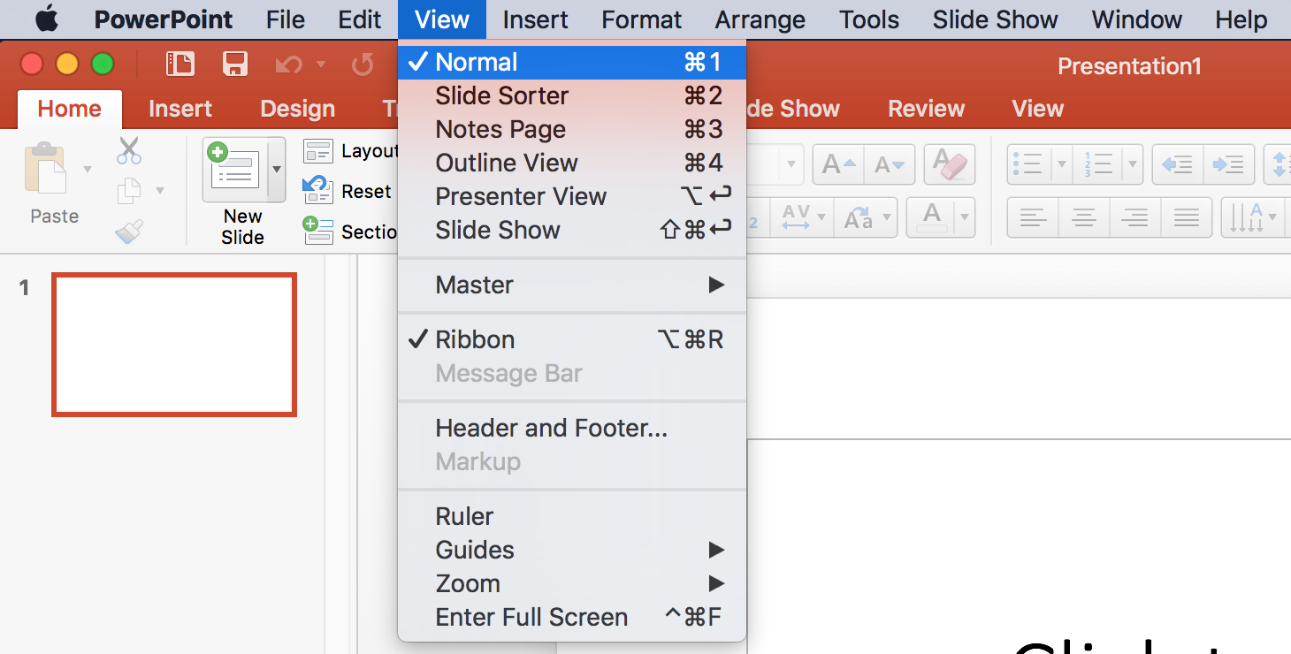The width and height of the screenshot is (1291, 654).
Task: Open the PowerPoint application menu
Action: 164,19
